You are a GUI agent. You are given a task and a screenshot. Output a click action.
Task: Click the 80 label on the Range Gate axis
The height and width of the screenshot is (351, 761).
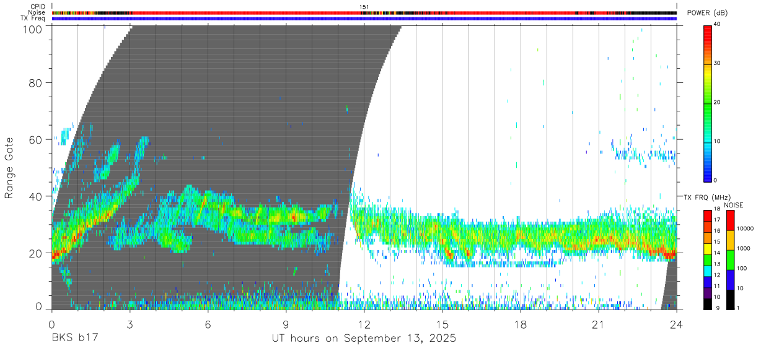point(35,82)
